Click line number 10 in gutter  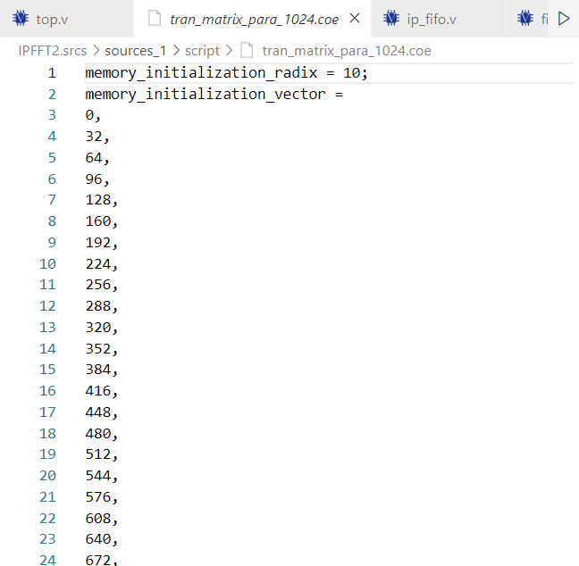click(x=47, y=264)
